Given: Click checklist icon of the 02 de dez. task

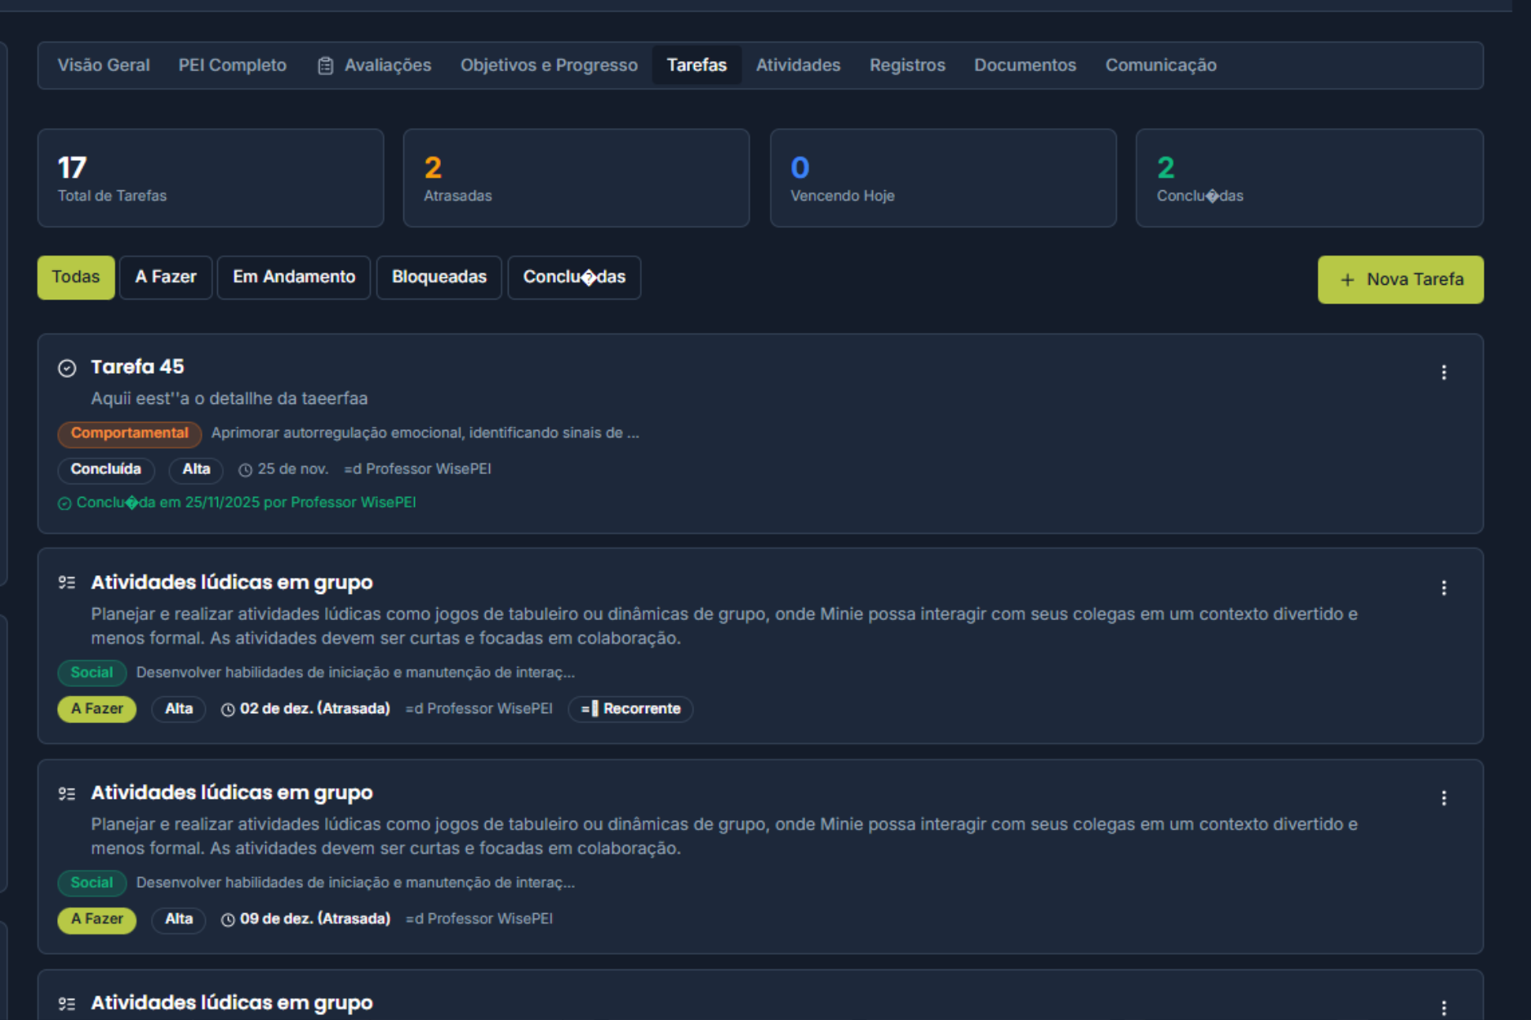Looking at the screenshot, I should tap(67, 583).
